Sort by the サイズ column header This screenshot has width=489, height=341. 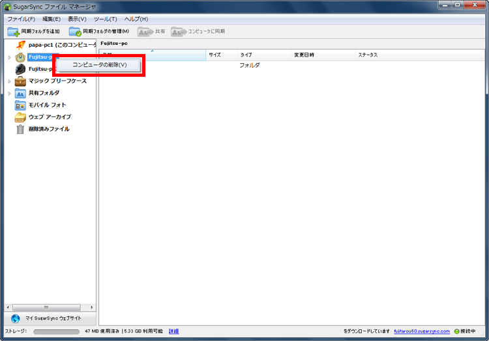(x=222, y=55)
